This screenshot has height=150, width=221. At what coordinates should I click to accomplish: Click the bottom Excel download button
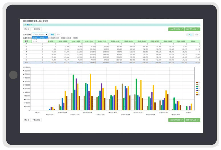[x=176, y=120]
